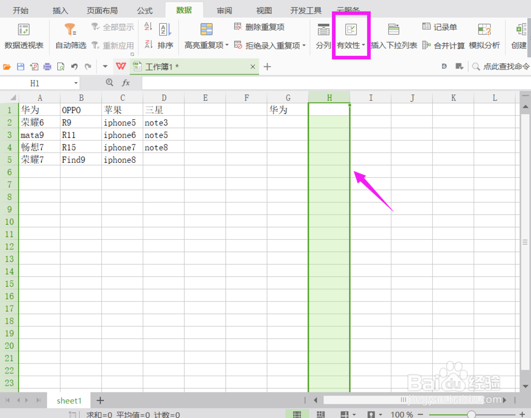Expand Reject Duplicate Entry dropdown arrow
This screenshot has width=531, height=418.
[304, 45]
